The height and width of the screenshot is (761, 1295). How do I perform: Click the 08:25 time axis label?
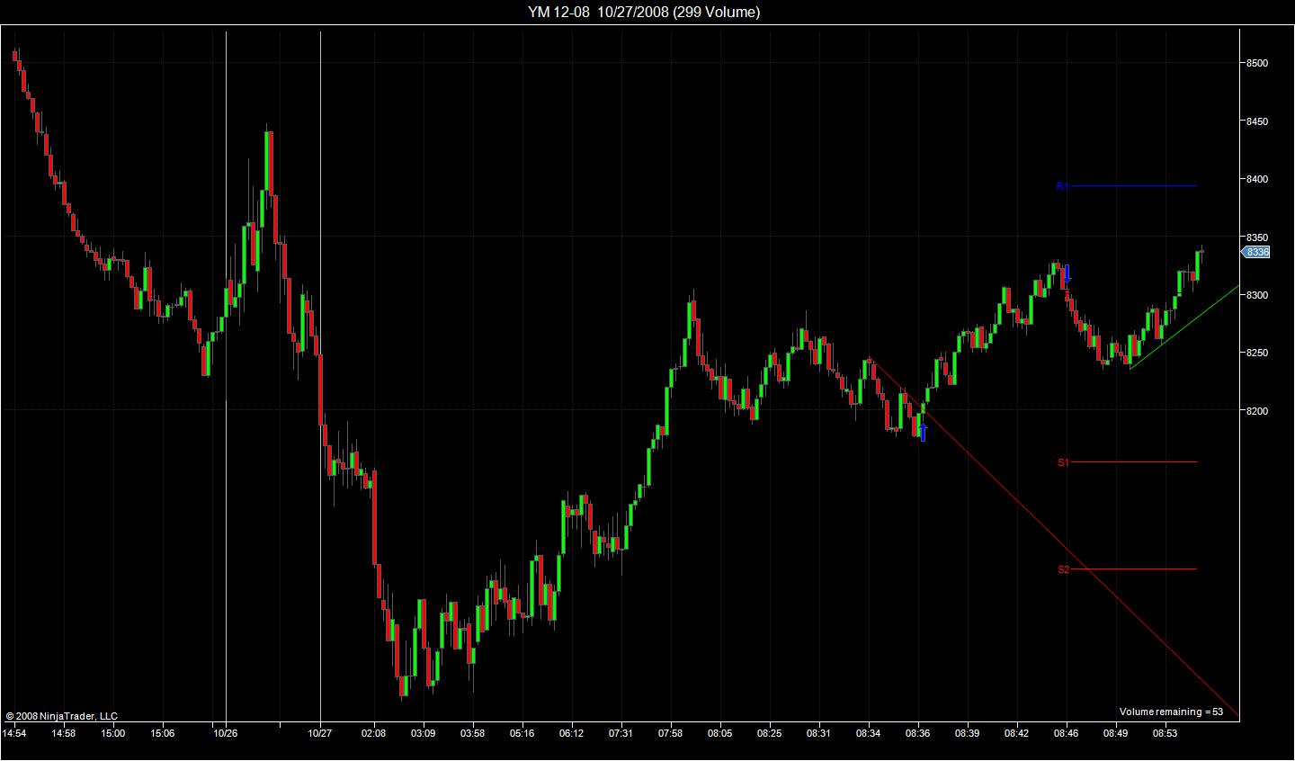[x=769, y=733]
